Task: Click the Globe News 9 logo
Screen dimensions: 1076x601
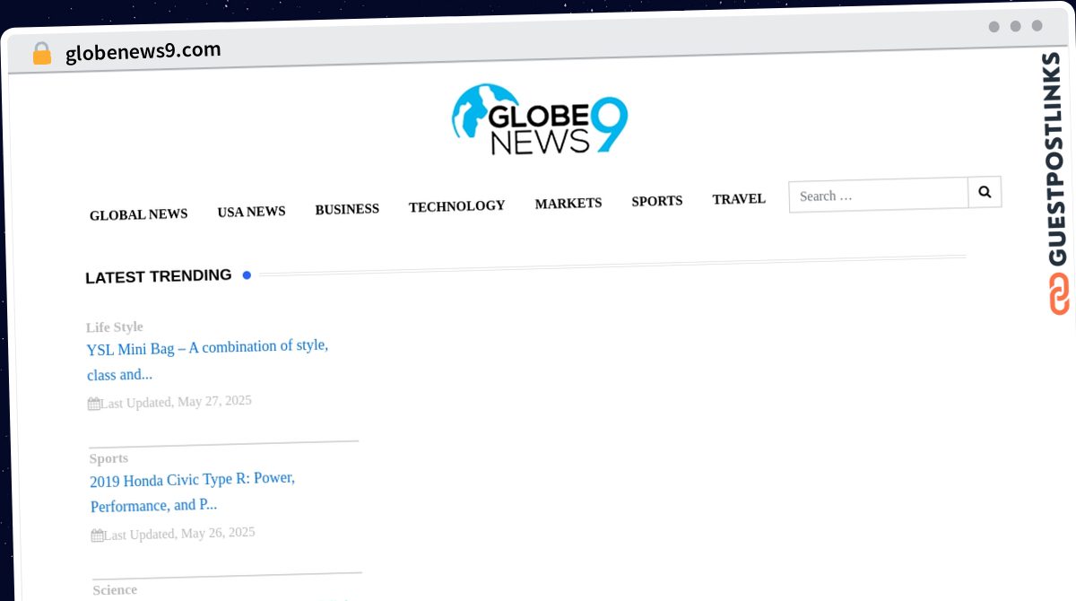Action: pos(540,119)
